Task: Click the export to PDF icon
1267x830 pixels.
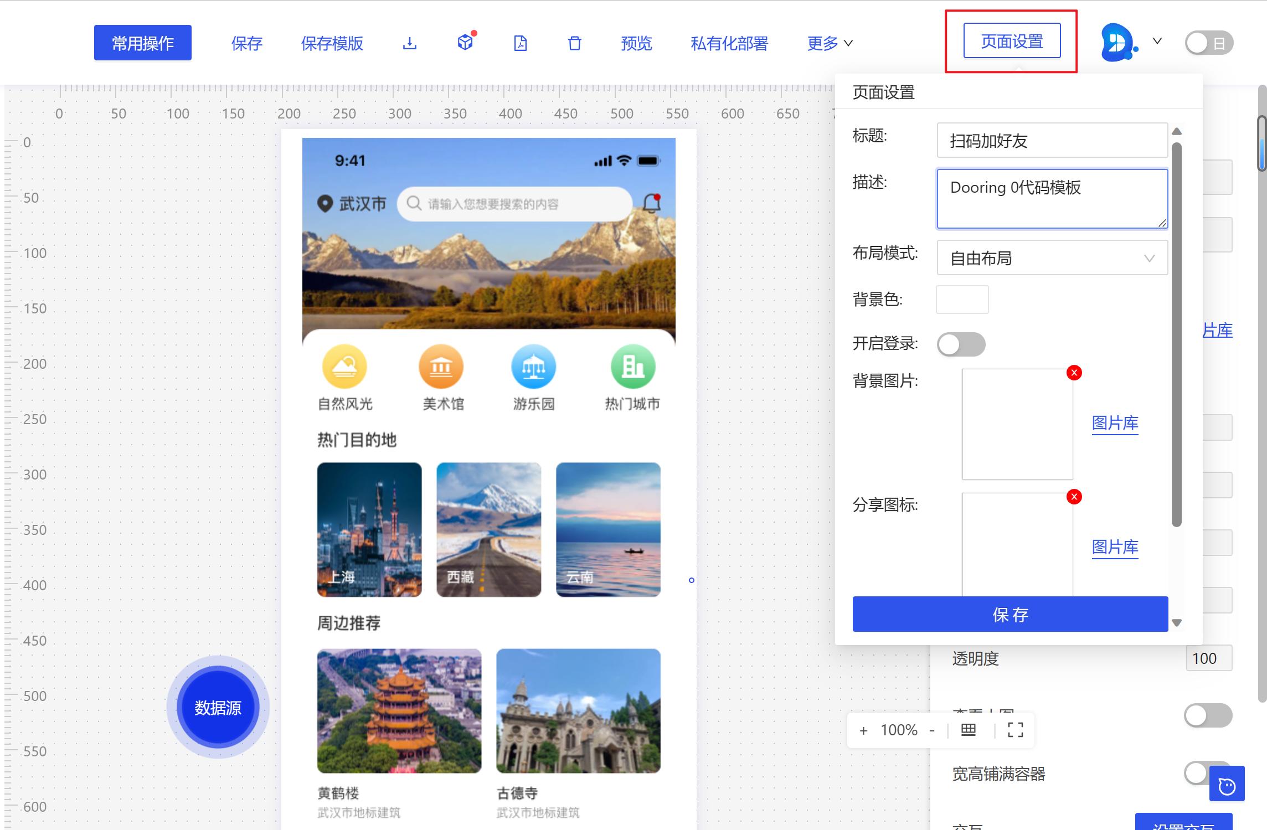Action: 519,43
